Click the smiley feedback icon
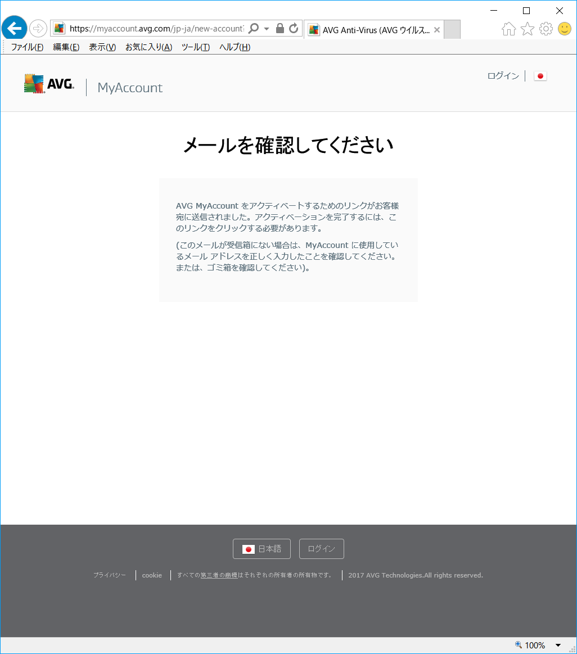Viewport: 577px width, 654px height. (x=565, y=29)
